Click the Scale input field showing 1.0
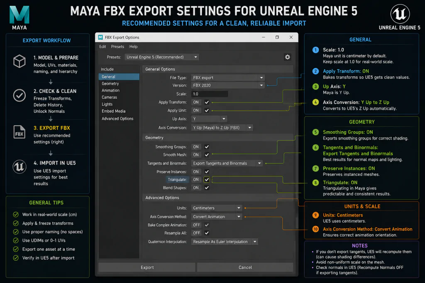The height and width of the screenshot is (283, 425). (x=210, y=94)
